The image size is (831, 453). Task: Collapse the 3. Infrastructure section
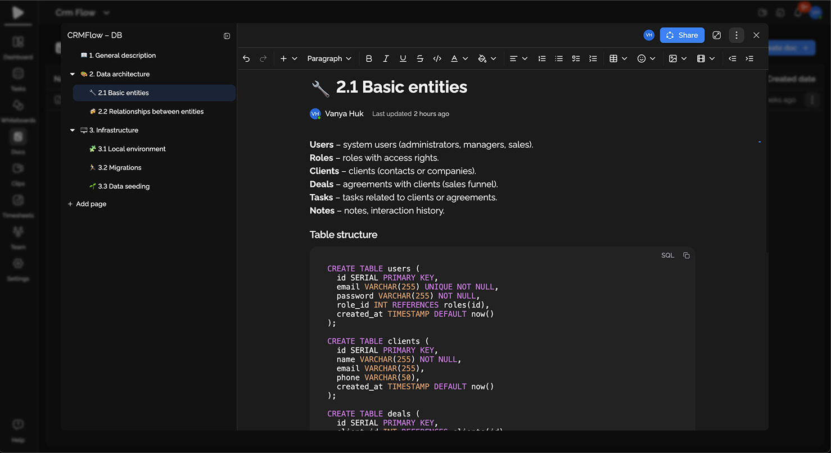(73, 130)
